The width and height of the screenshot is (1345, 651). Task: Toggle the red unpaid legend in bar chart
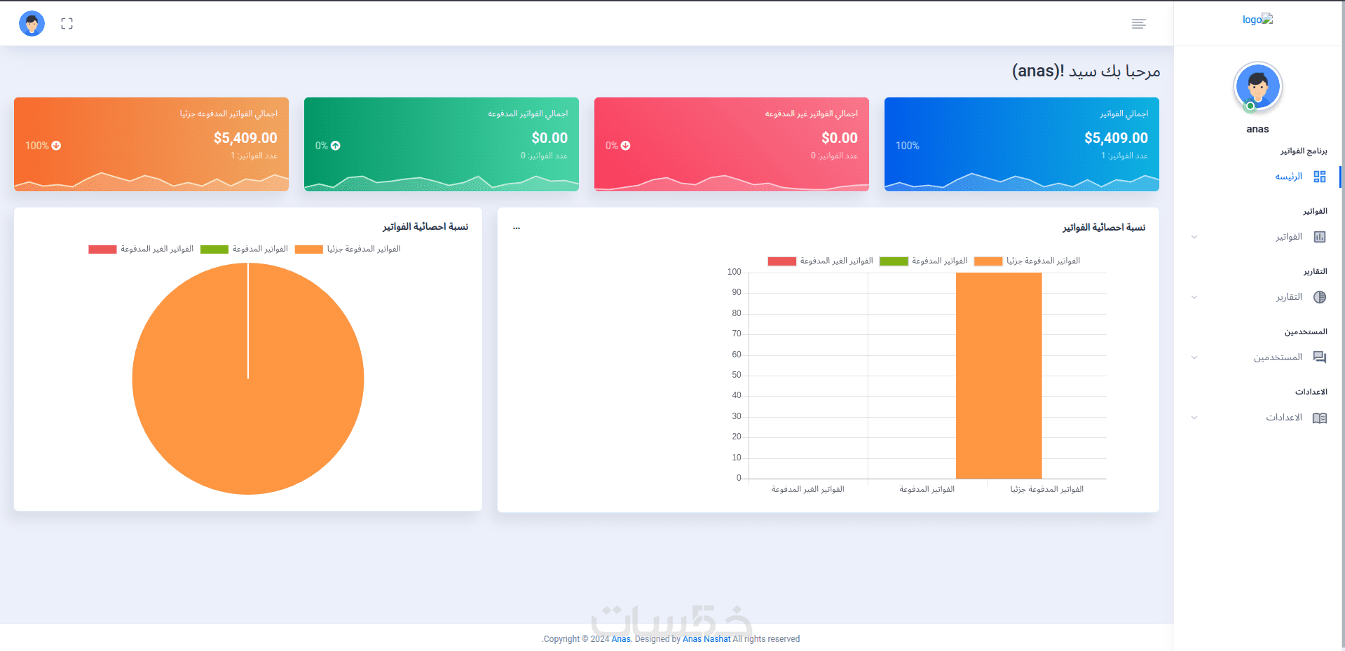click(x=820, y=261)
